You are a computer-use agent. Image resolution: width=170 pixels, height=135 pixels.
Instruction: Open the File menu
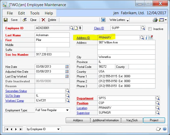(10, 13)
